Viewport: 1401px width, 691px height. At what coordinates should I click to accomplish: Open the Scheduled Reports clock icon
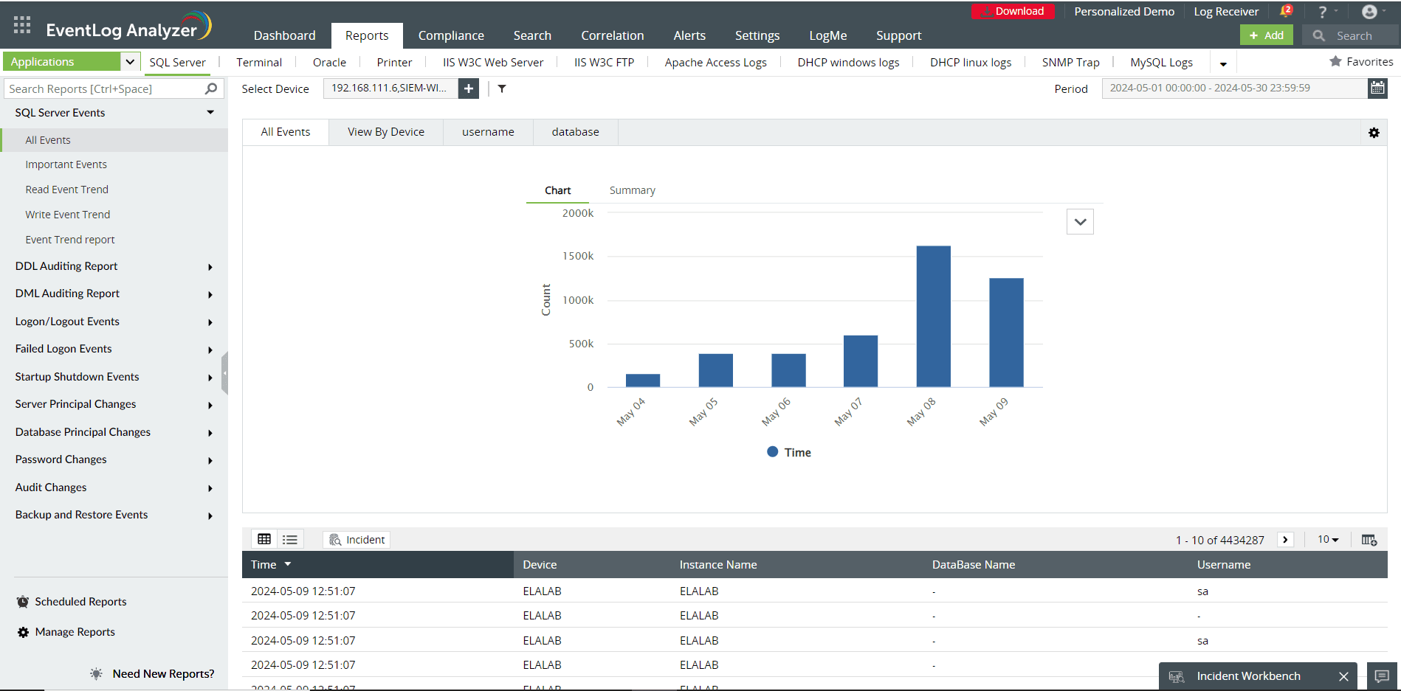coord(23,601)
